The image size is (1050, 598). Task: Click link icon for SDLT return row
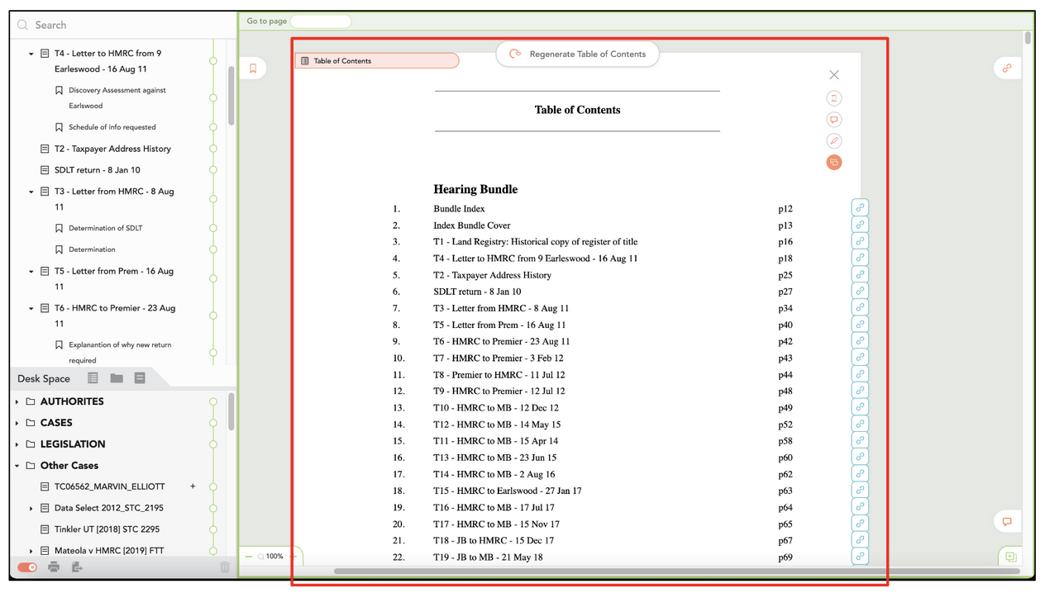[x=860, y=291]
